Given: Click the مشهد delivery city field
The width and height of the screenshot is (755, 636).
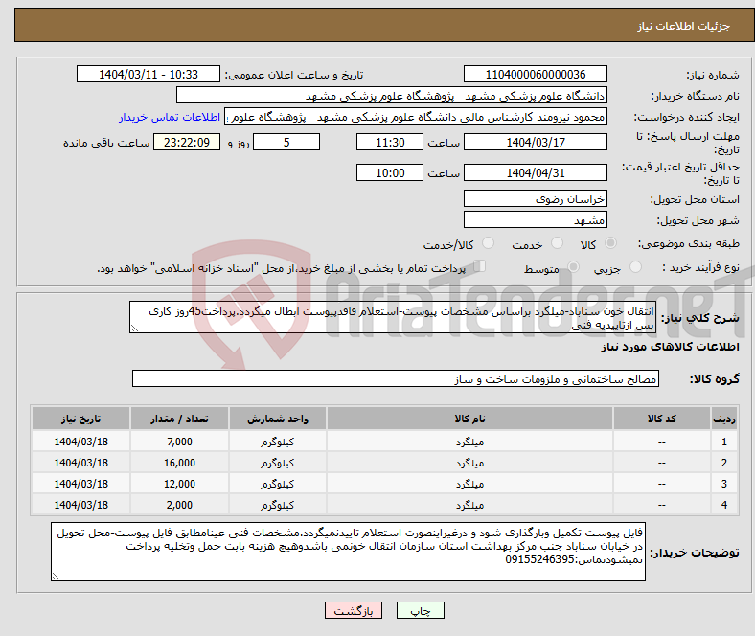Looking at the screenshot, I should 535,220.
